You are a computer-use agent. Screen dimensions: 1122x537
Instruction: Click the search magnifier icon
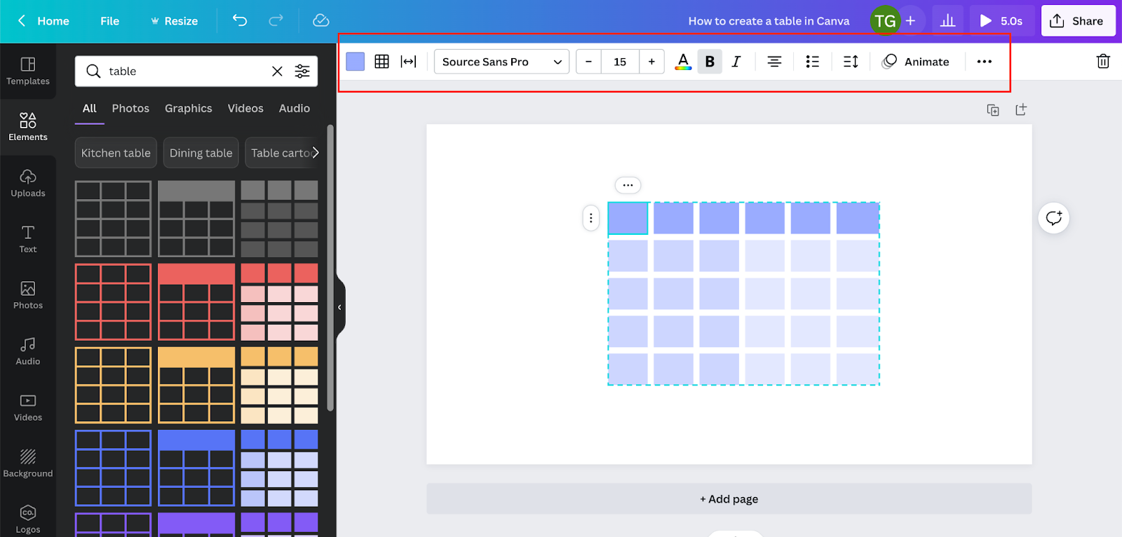[93, 72]
